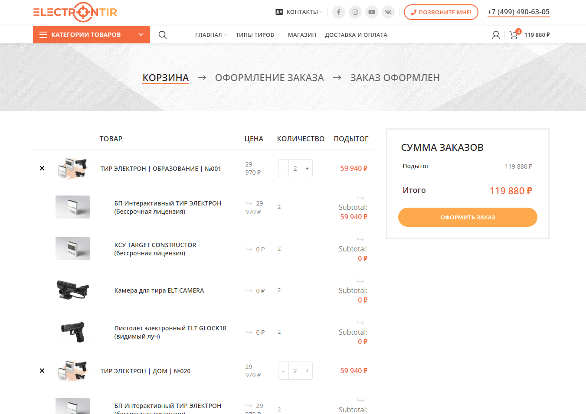The width and height of the screenshot is (586, 414).
Task: Click the СУММА ЗАКАЗОВ heading
Action: tap(442, 147)
